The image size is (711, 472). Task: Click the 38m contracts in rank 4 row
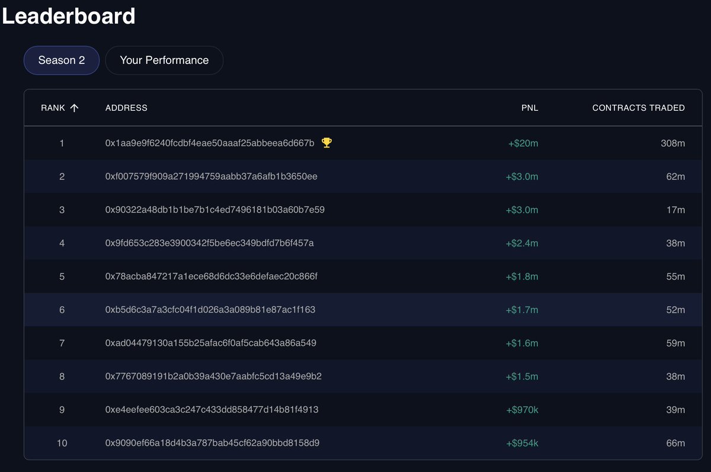[675, 243]
